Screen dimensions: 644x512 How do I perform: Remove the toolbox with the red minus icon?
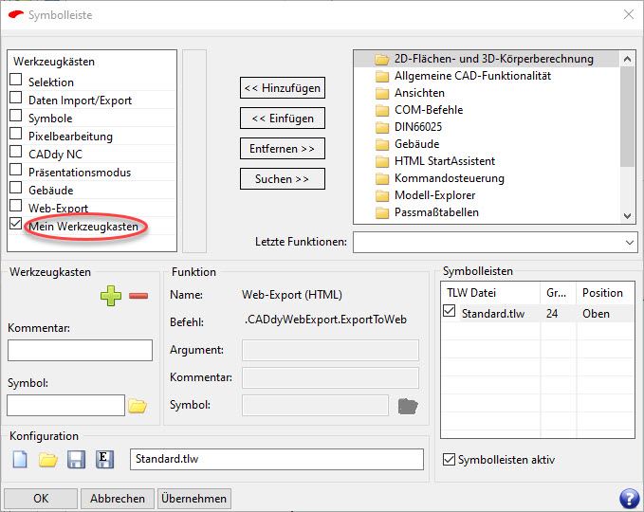[138, 296]
